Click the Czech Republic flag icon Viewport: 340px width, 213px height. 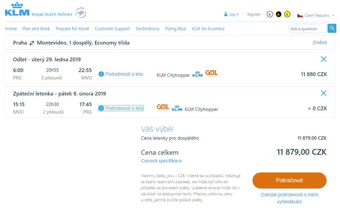300,16
